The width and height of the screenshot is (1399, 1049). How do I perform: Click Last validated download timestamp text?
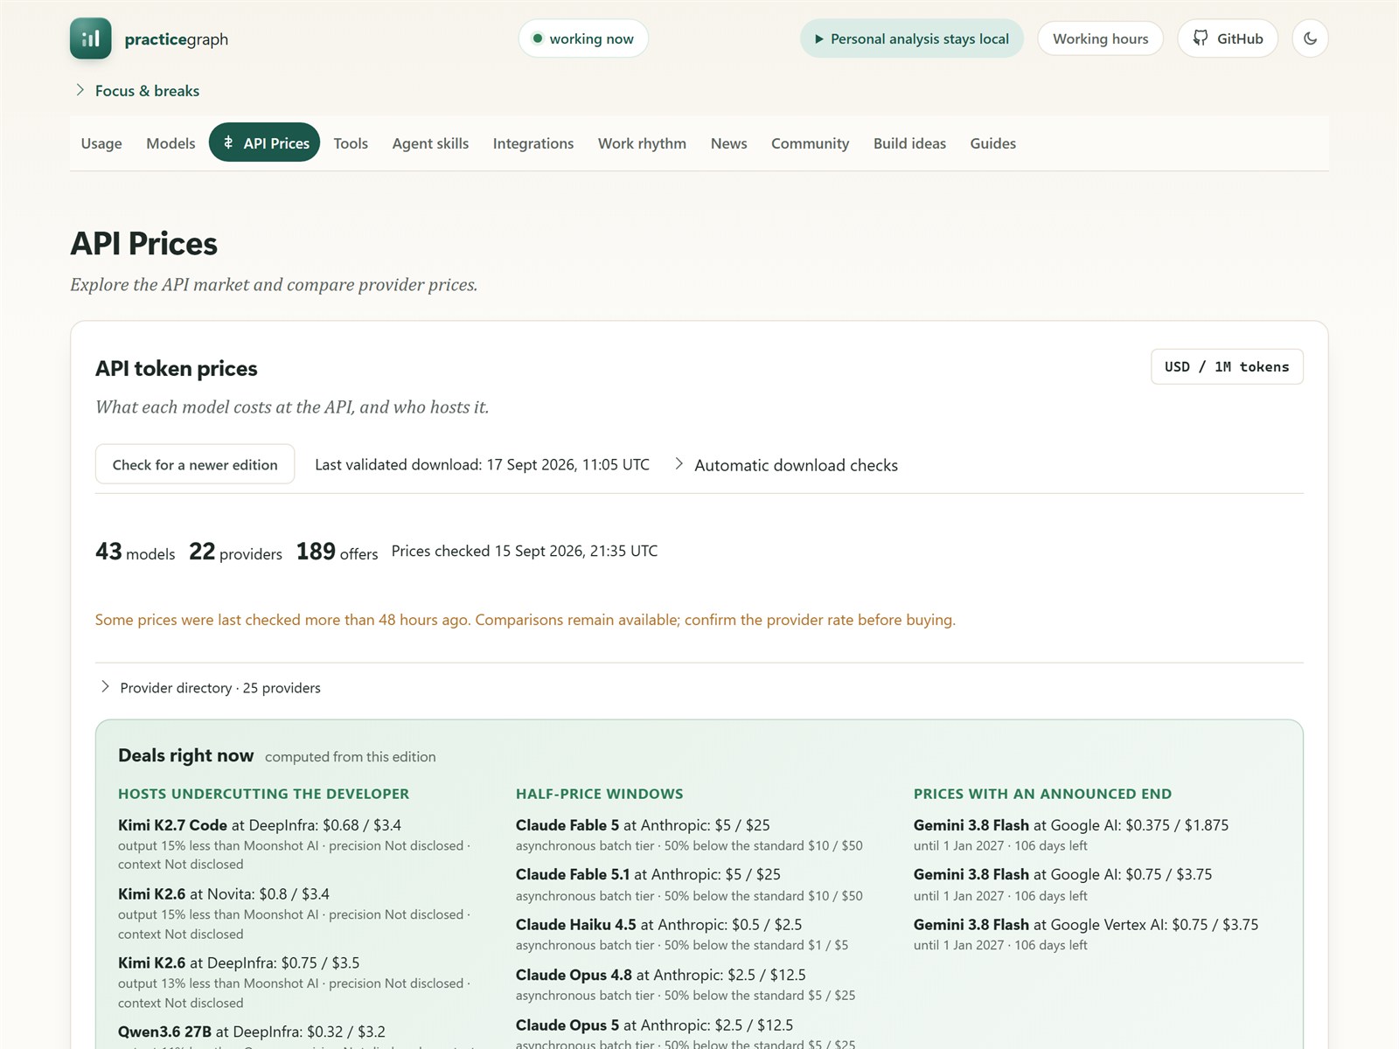482,465
